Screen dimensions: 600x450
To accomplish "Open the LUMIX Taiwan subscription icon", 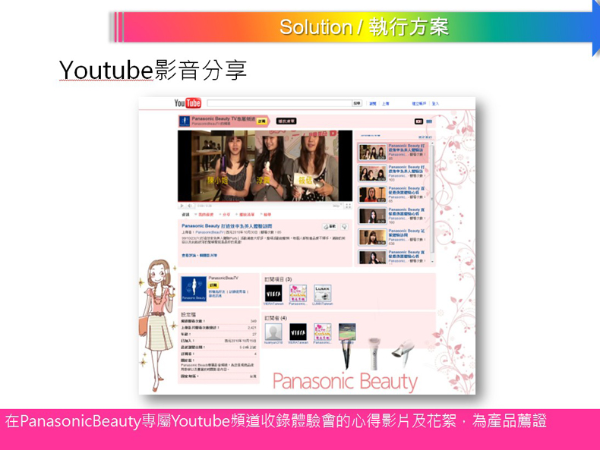I will pyautogui.click(x=323, y=293).
